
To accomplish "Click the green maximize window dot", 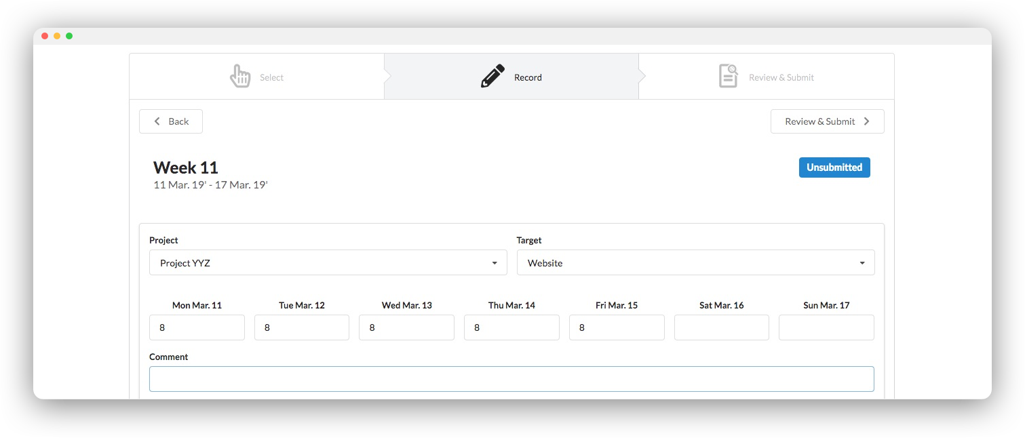I will (x=69, y=36).
